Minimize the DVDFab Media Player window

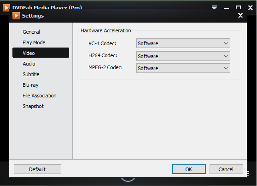pyautogui.click(x=226, y=8)
